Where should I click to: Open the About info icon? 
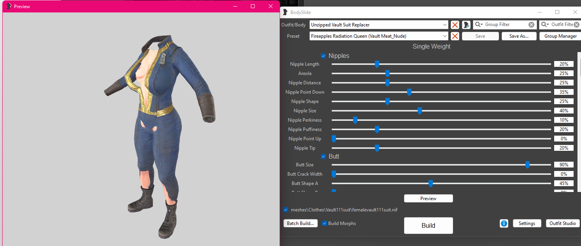[504, 223]
